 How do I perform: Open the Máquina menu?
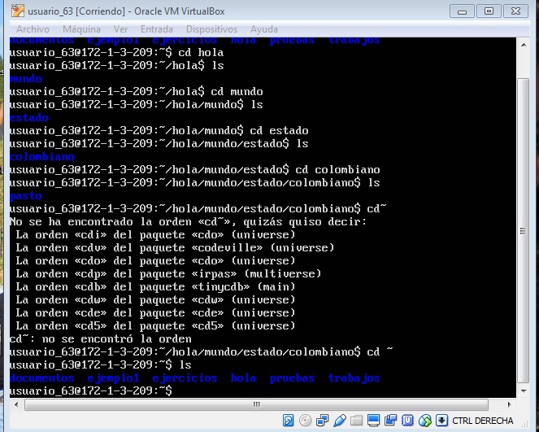tap(82, 29)
